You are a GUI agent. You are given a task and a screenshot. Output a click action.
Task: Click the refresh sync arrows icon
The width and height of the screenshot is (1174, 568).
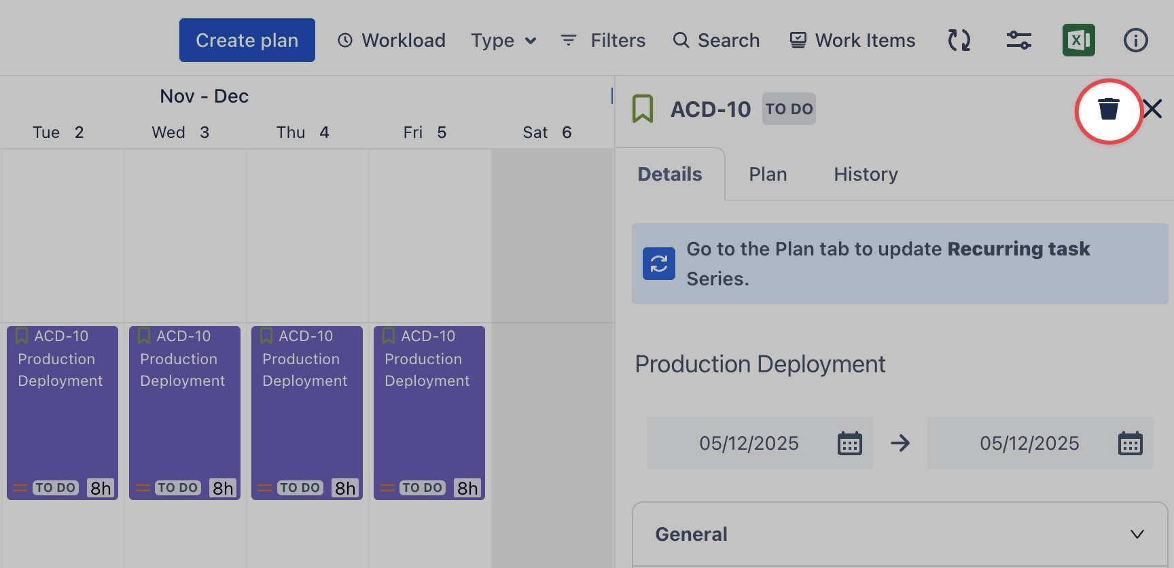tap(959, 40)
